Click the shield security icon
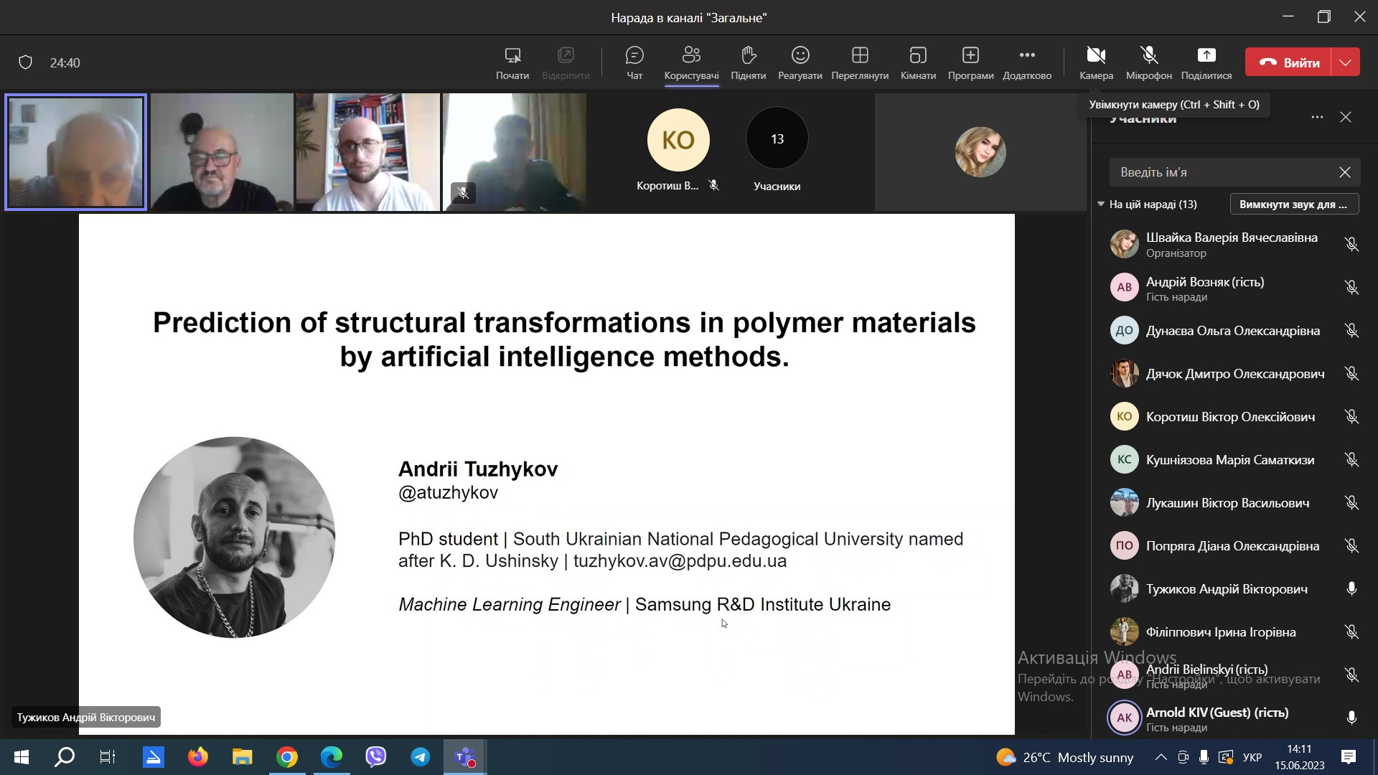1378x775 pixels. coord(26,62)
